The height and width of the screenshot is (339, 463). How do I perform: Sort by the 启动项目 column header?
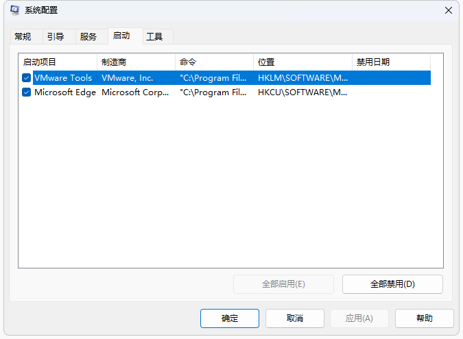58,62
